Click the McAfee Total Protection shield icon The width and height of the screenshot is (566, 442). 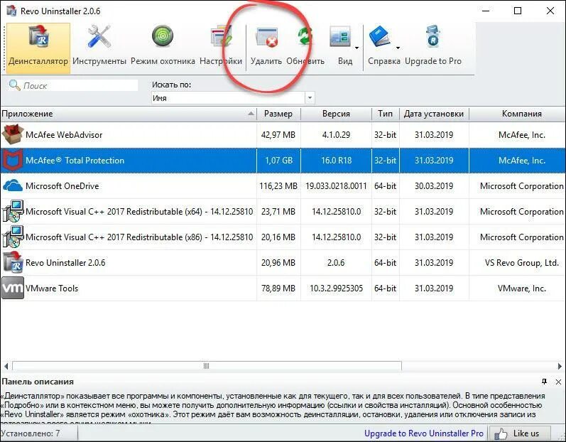click(x=13, y=160)
